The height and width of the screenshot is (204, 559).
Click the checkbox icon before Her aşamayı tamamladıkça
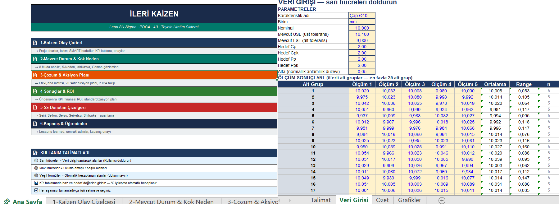tap(36, 190)
